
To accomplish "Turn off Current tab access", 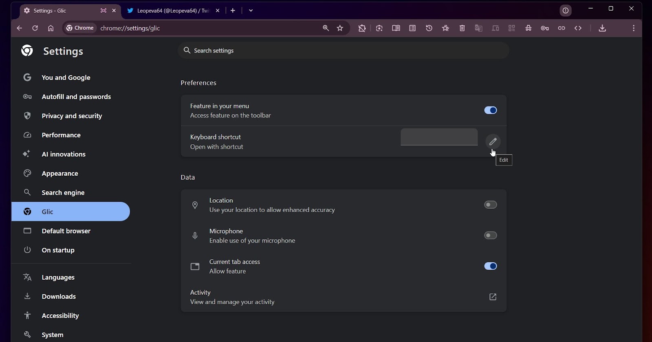I will coord(490,266).
